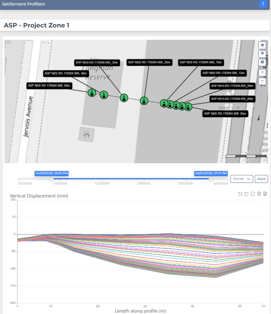Image resolution: width=271 pixels, height=314 pixels.
Task: Click Settlement Profilers header title
Action: pyautogui.click(x=23, y=4)
